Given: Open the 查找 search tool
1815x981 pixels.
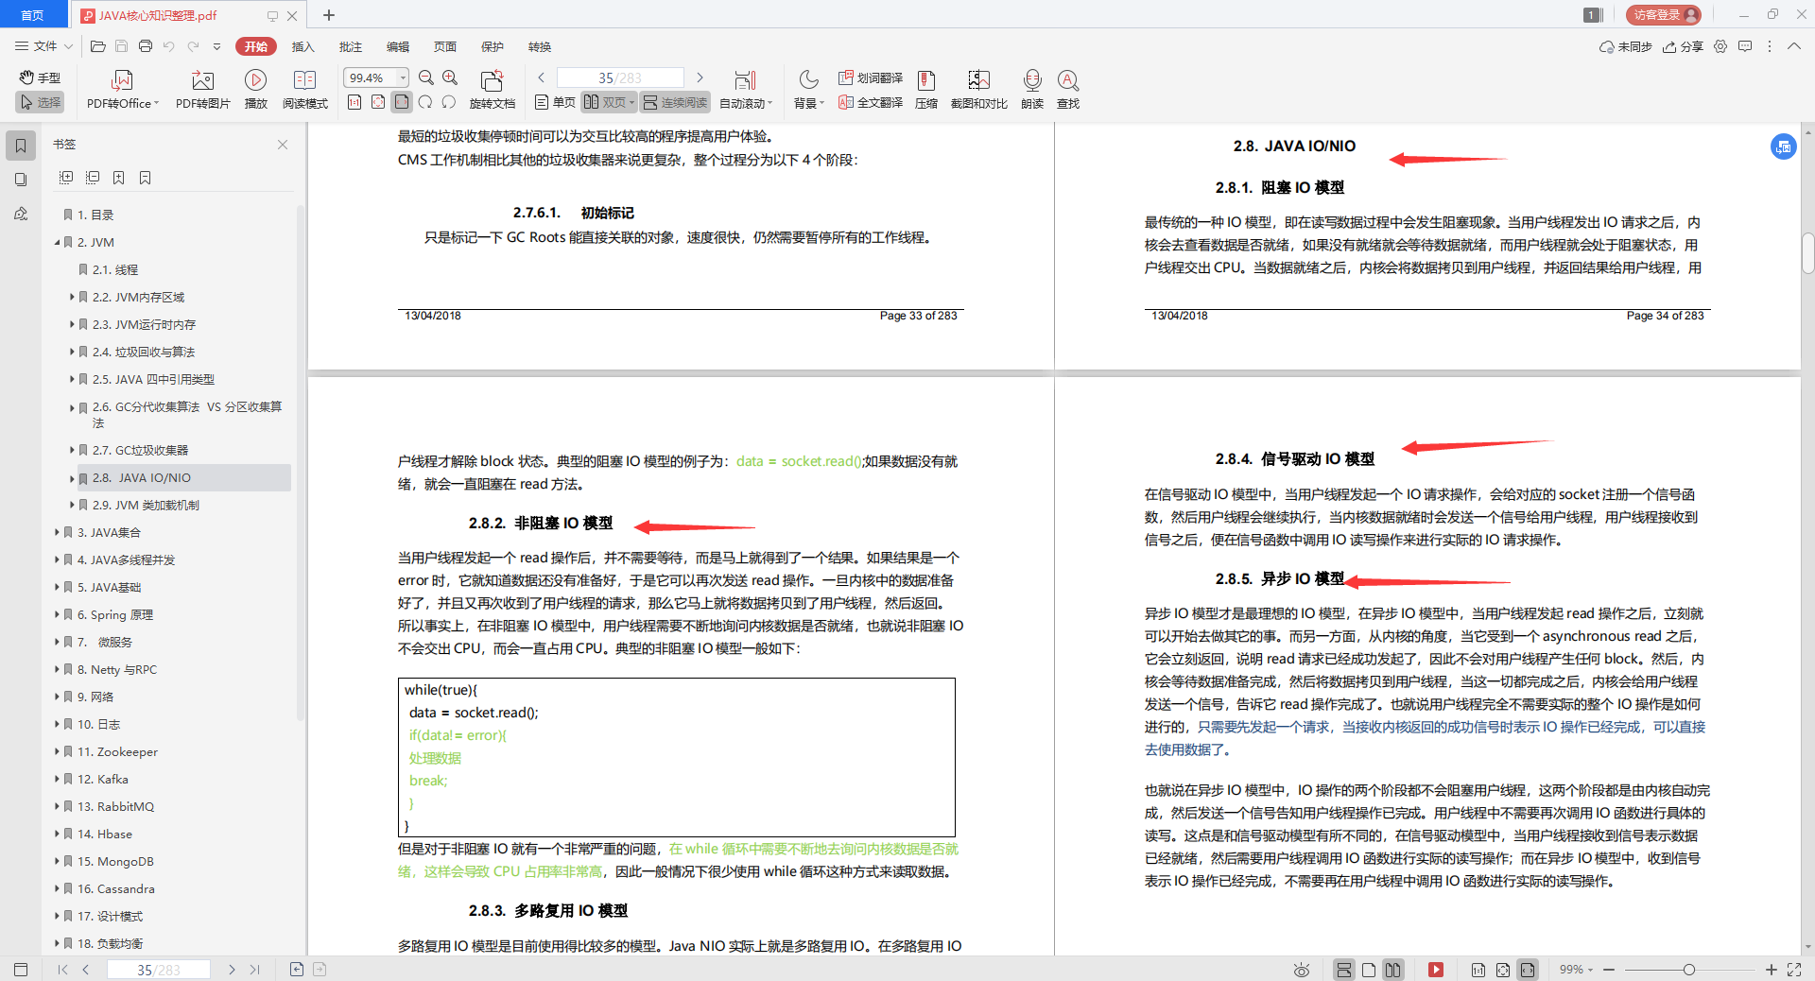Looking at the screenshot, I should pyautogui.click(x=1068, y=88).
